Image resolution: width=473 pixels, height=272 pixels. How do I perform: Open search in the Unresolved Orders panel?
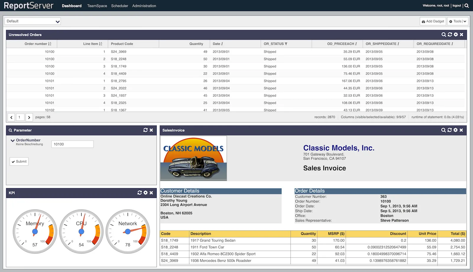pyautogui.click(x=444, y=35)
